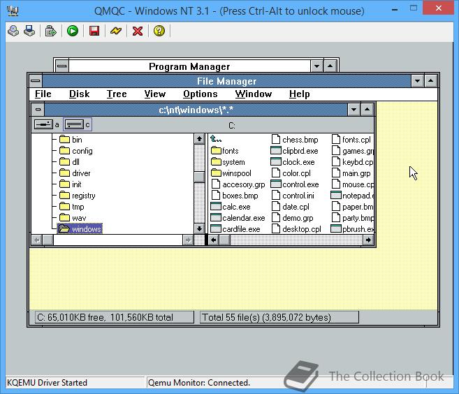Minimize the Program Manager window
Viewport: 459px width, 394px height.
[316, 66]
